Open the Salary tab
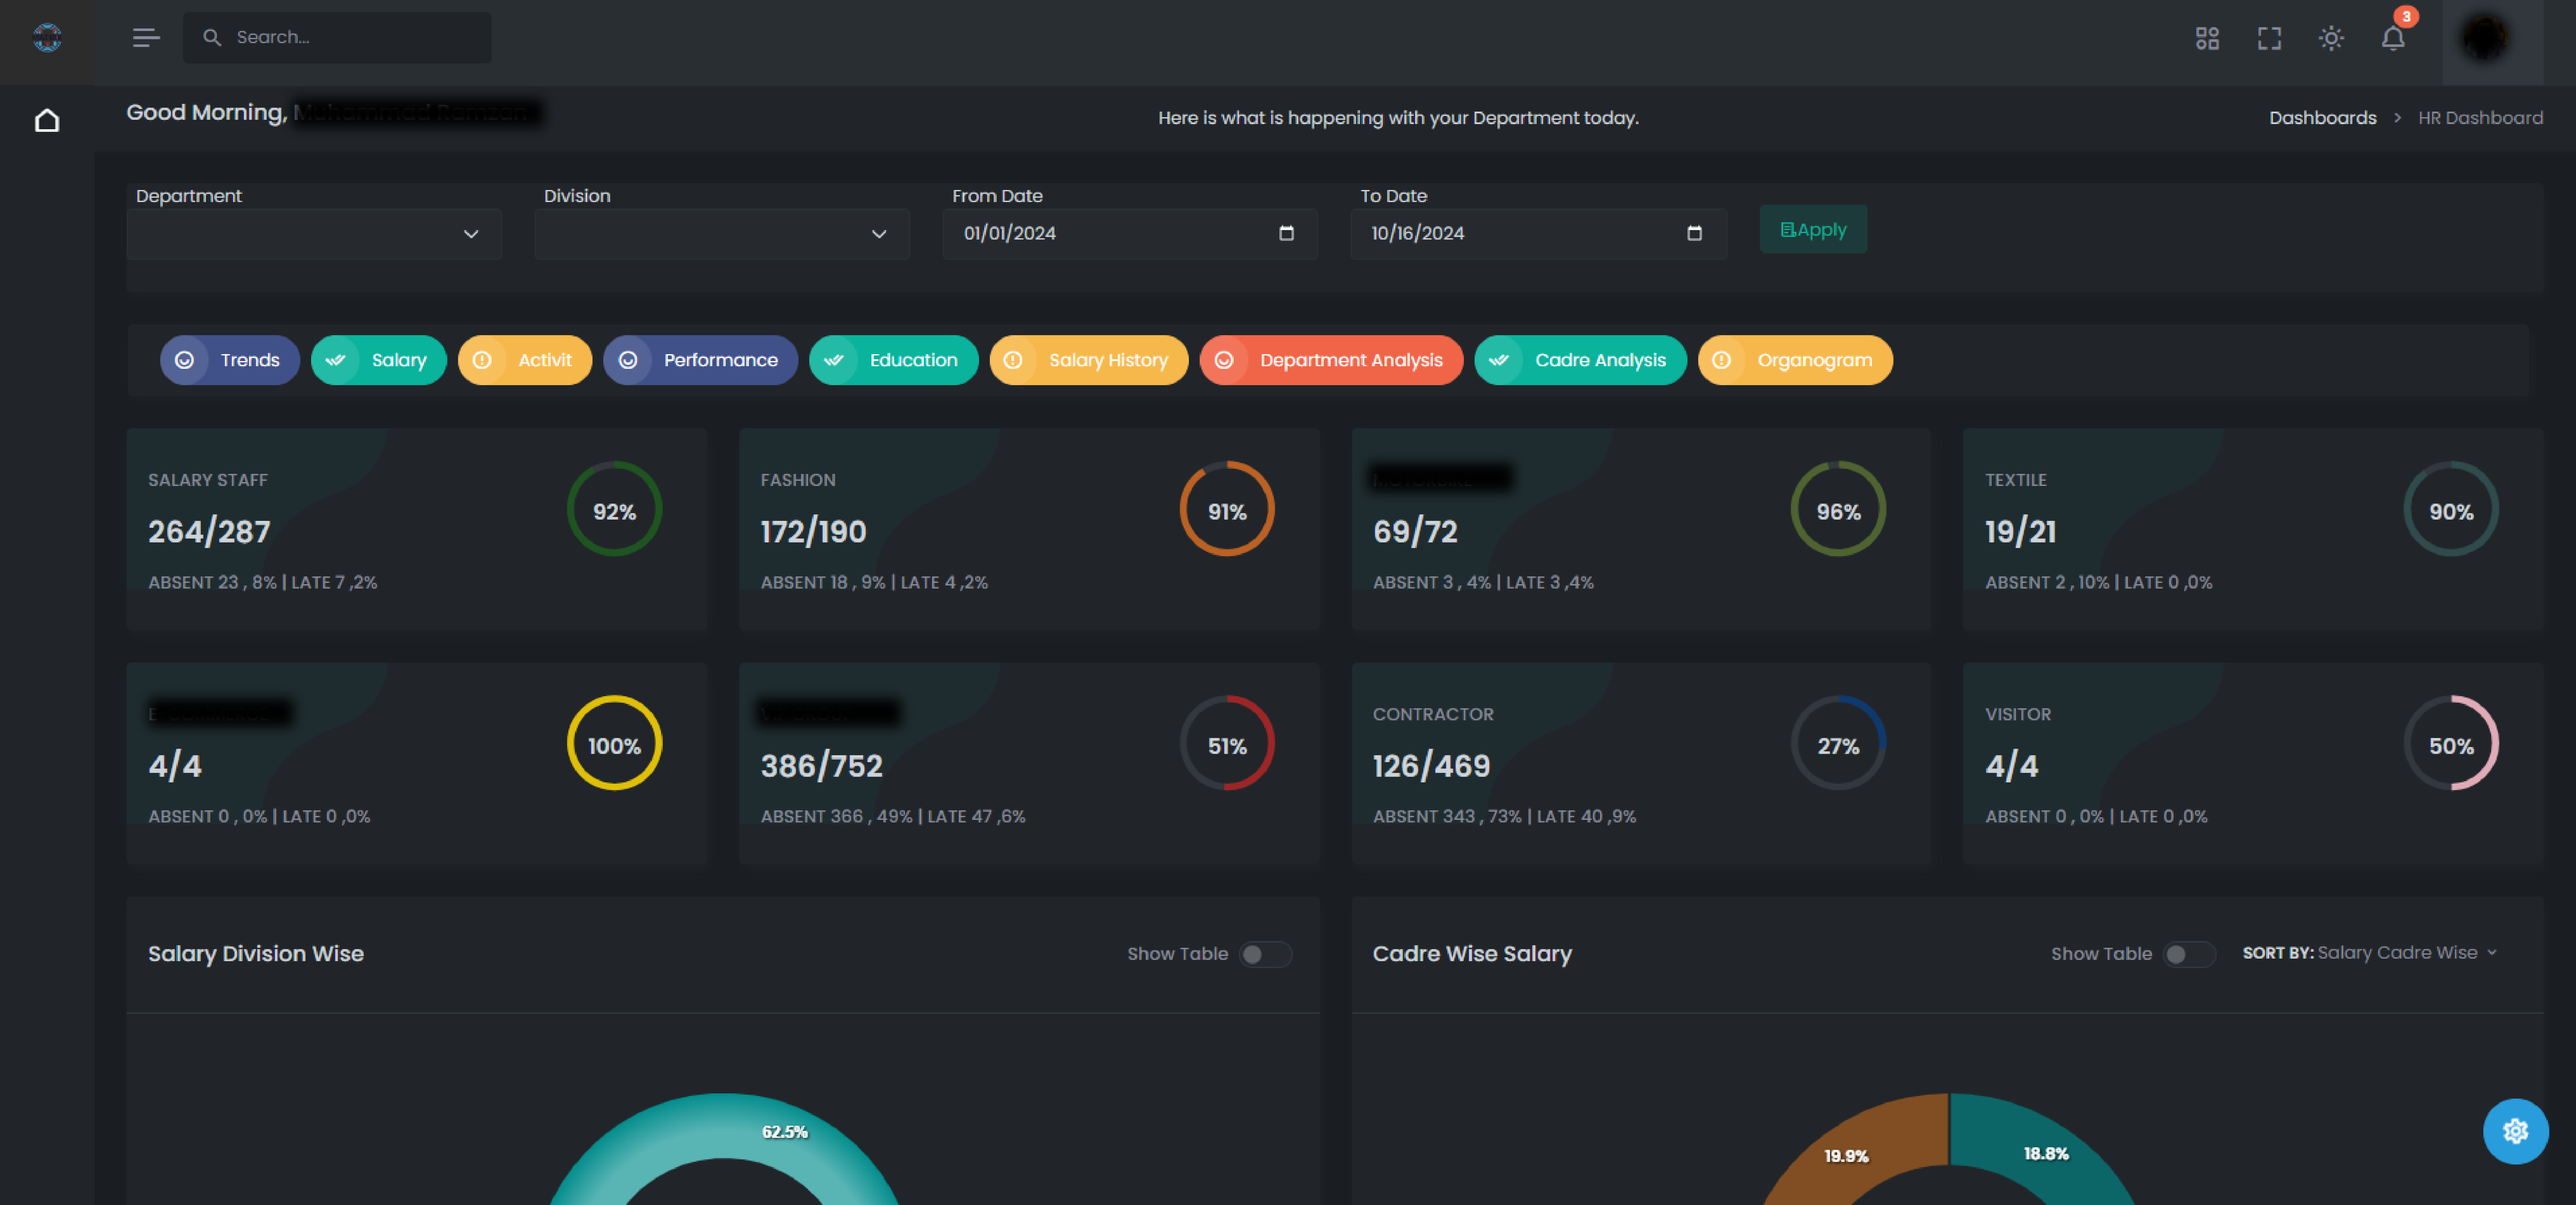The height and width of the screenshot is (1205, 2576). [x=379, y=360]
